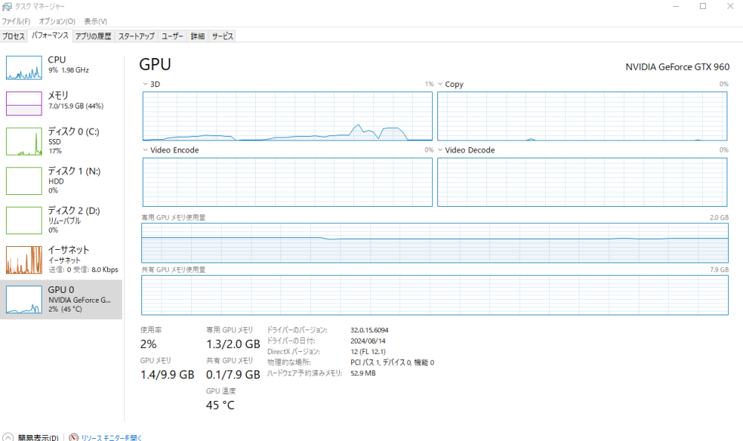Screen dimensions: 743x441
Task: Select GPU 0 NVIDIA GeForce entry
Action: tap(61, 300)
